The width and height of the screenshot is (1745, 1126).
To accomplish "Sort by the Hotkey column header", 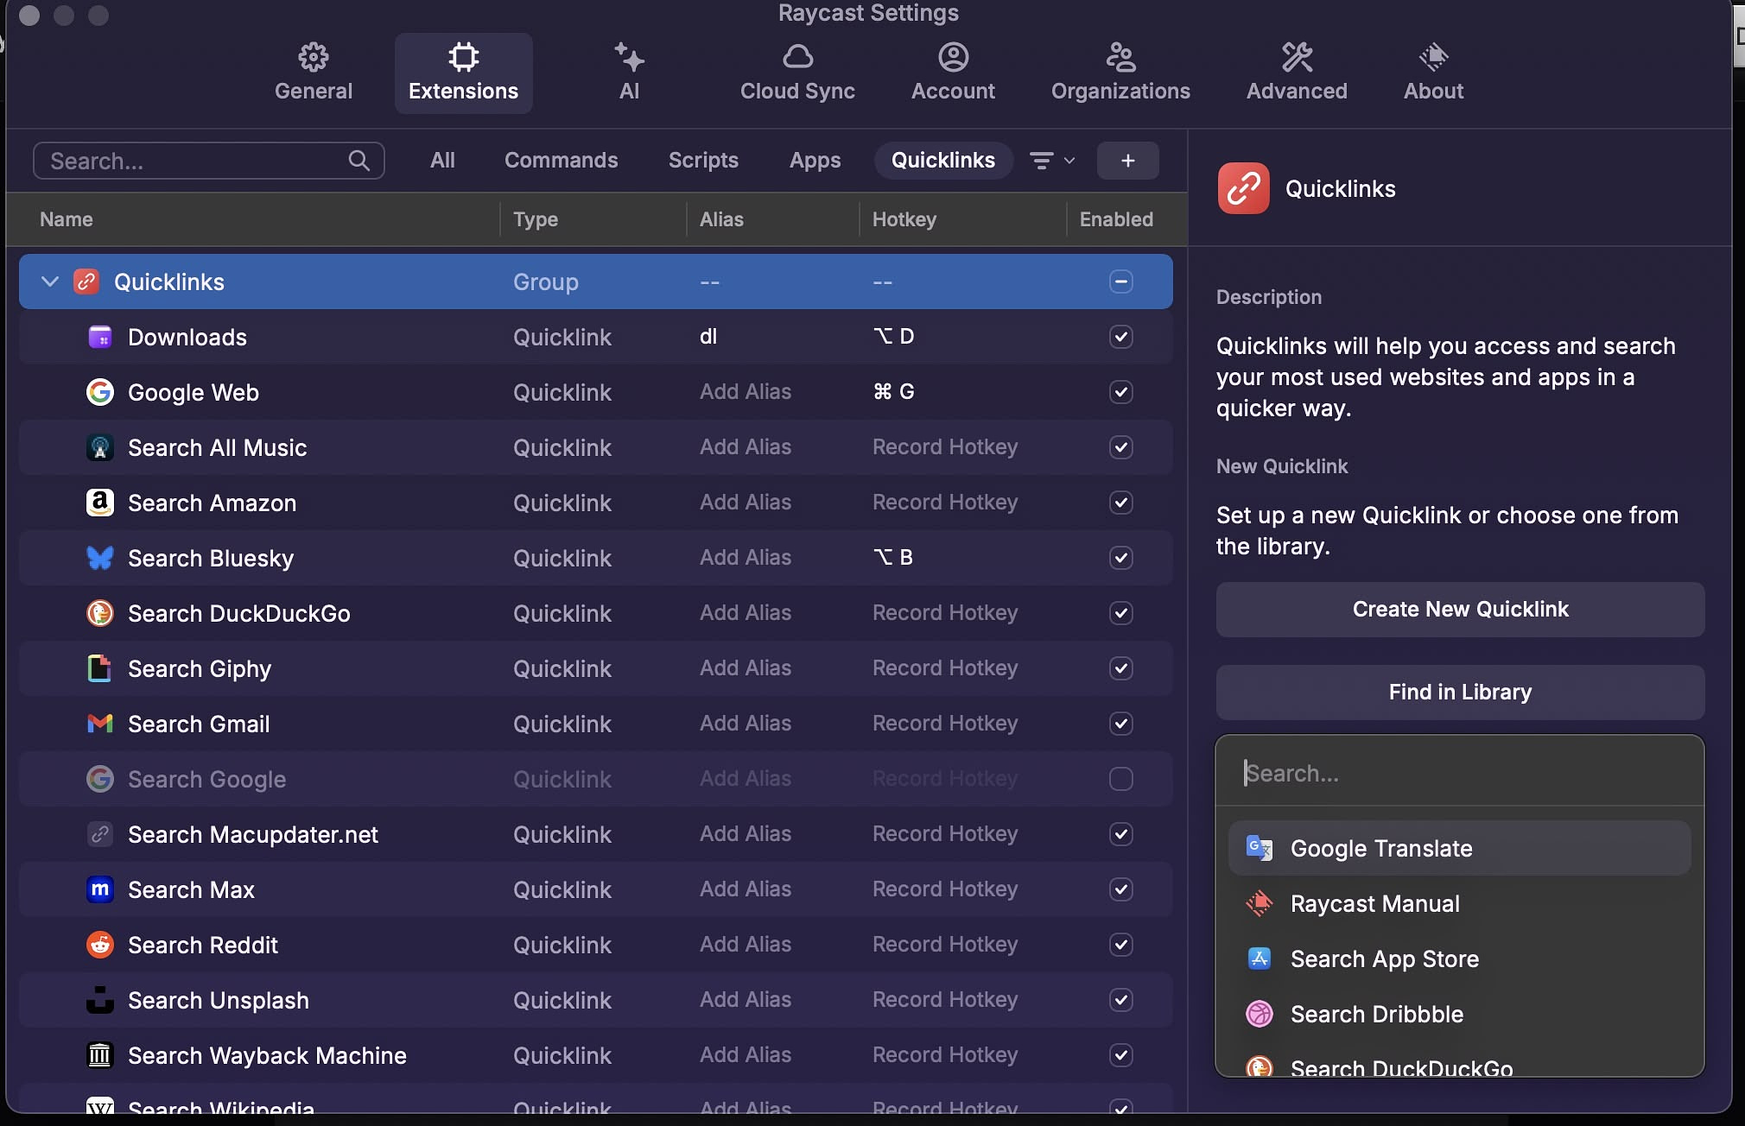I will click(904, 219).
